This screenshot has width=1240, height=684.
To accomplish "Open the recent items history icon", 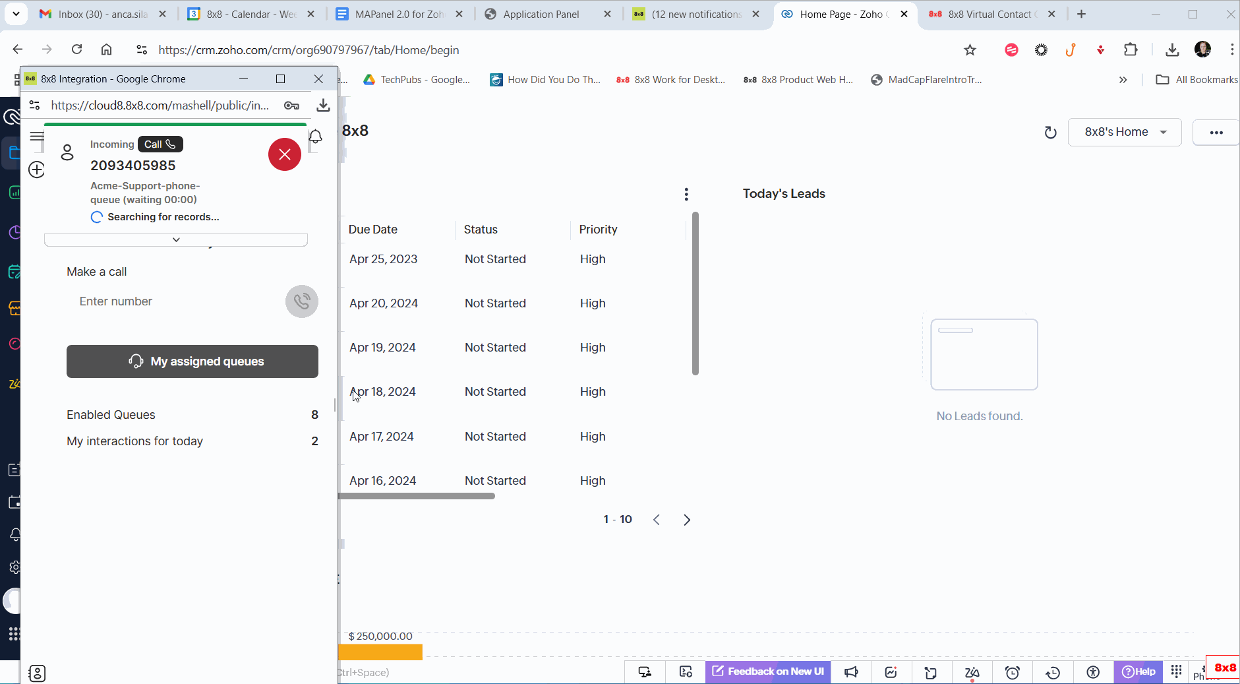I will pos(1053,672).
